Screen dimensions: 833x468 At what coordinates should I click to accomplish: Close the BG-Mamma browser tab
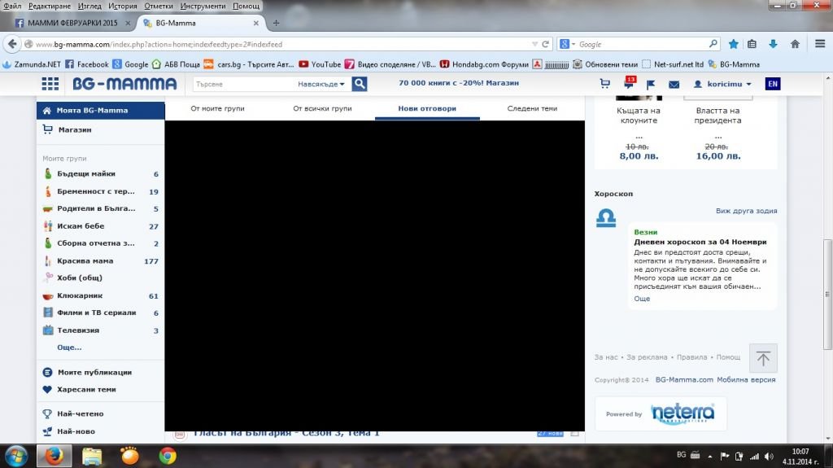tap(256, 23)
